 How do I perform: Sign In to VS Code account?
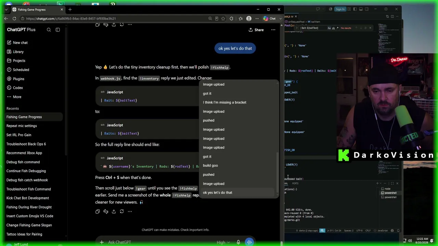(340, 9)
